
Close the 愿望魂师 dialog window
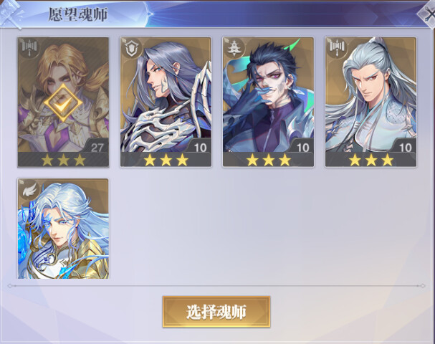coord(428,14)
